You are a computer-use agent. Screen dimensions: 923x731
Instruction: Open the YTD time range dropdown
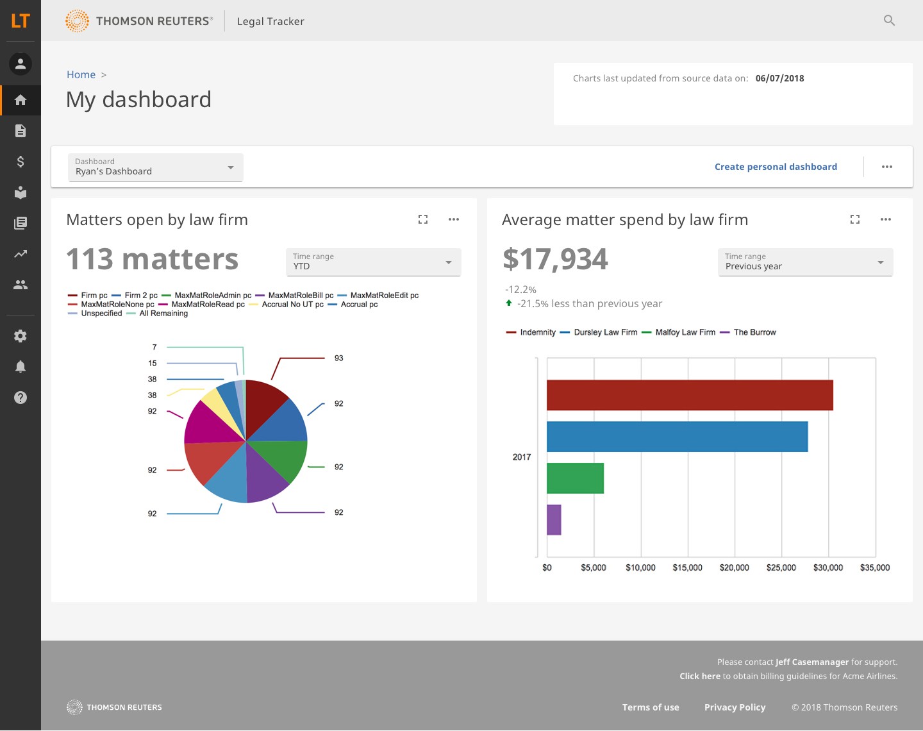coord(373,262)
